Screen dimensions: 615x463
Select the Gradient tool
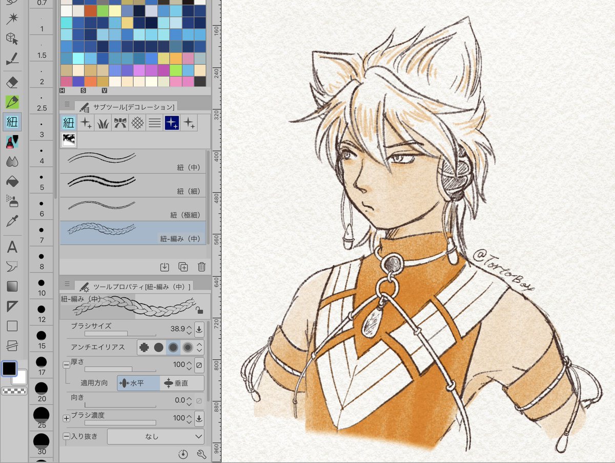[12, 286]
